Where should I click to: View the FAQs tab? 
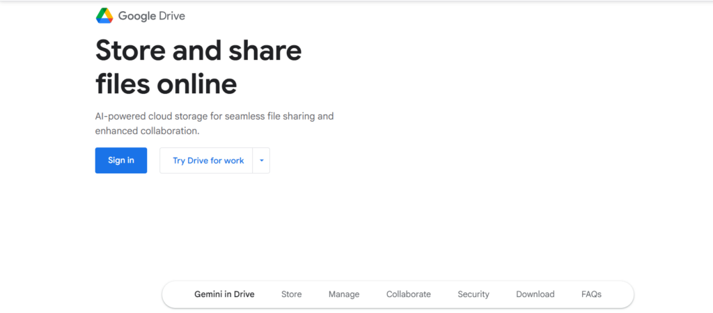click(591, 294)
